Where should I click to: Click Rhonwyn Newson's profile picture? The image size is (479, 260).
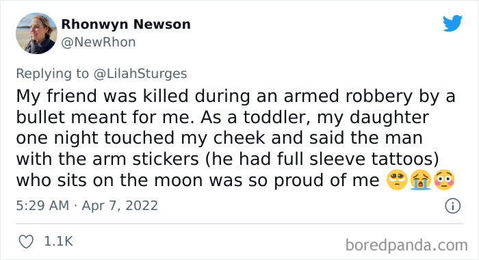click(36, 34)
